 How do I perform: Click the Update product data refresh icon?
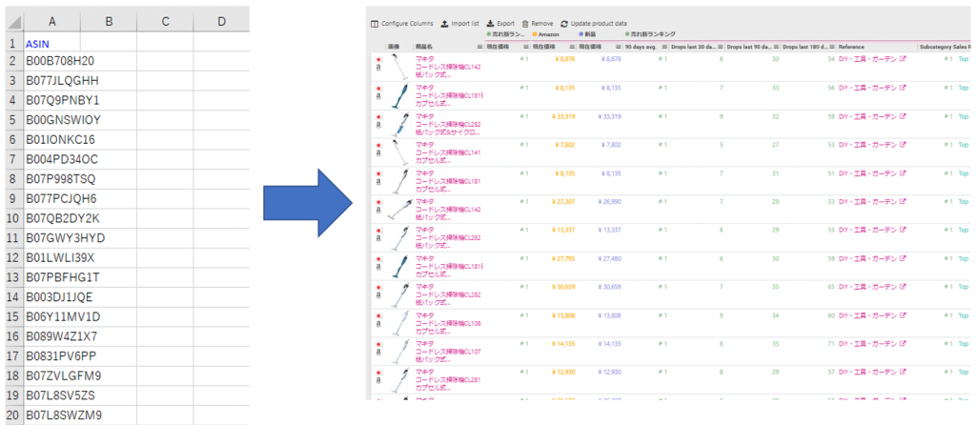564,23
